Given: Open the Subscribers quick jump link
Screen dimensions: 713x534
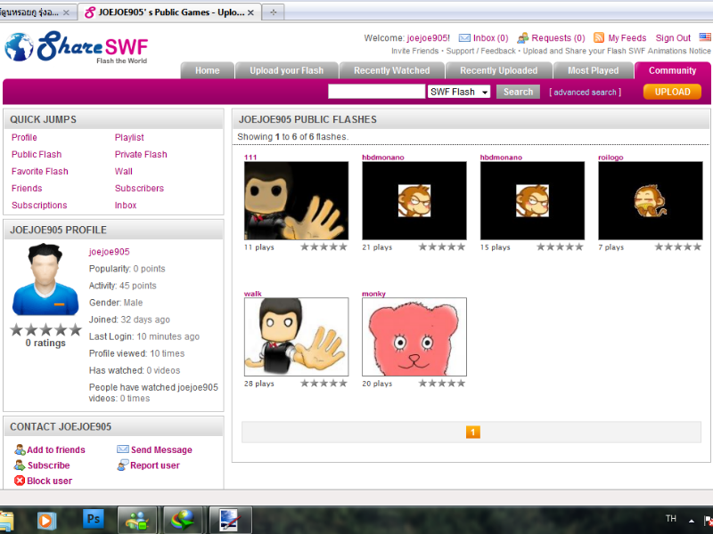Looking at the screenshot, I should [139, 188].
